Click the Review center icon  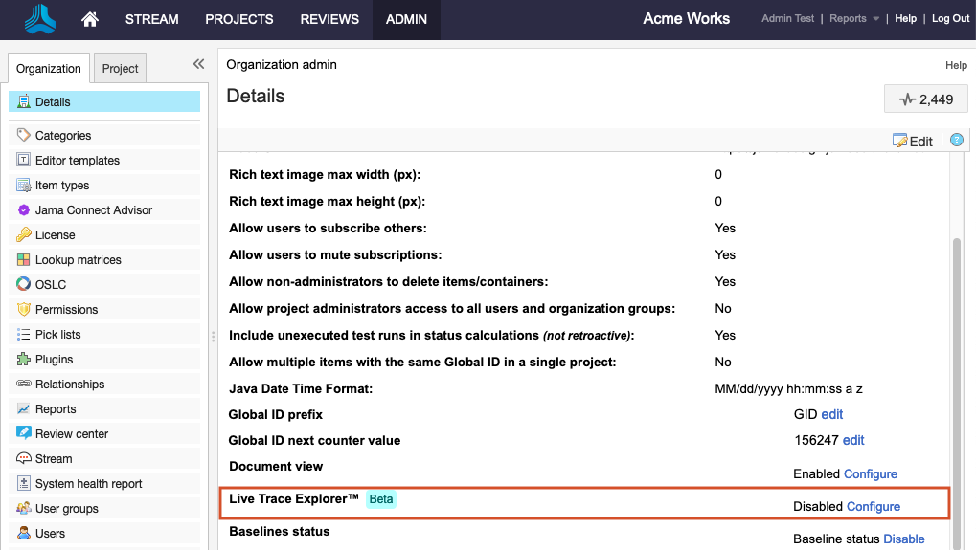tap(24, 433)
